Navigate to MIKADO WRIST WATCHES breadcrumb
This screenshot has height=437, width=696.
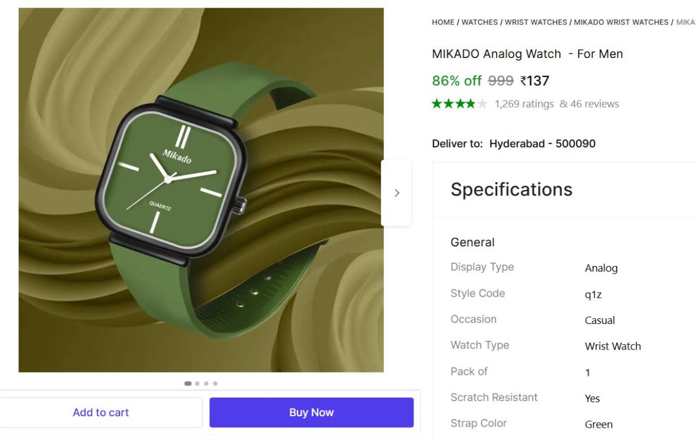coord(621,22)
